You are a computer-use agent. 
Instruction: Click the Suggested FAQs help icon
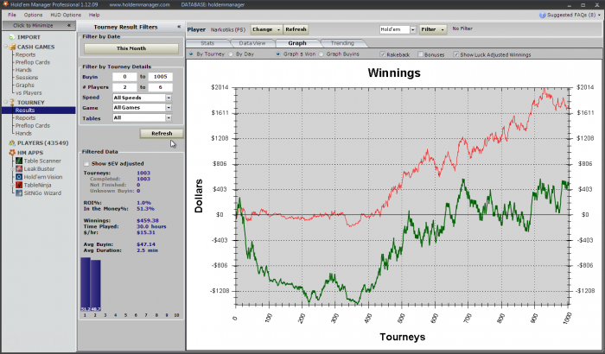coord(543,15)
